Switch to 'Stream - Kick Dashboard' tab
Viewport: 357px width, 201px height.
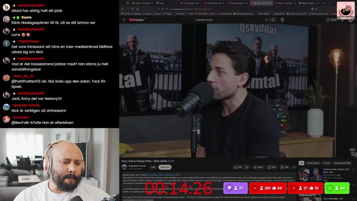coord(142,3)
